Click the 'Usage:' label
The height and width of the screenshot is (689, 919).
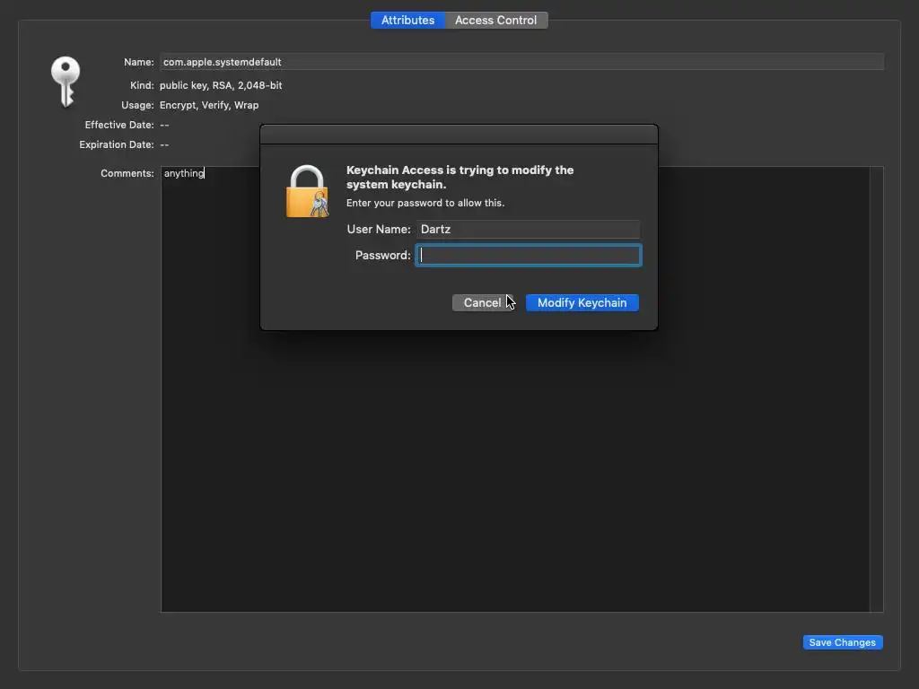(137, 106)
